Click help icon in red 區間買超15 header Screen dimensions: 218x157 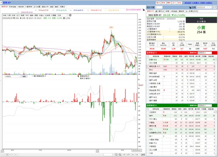(x=188, y=53)
